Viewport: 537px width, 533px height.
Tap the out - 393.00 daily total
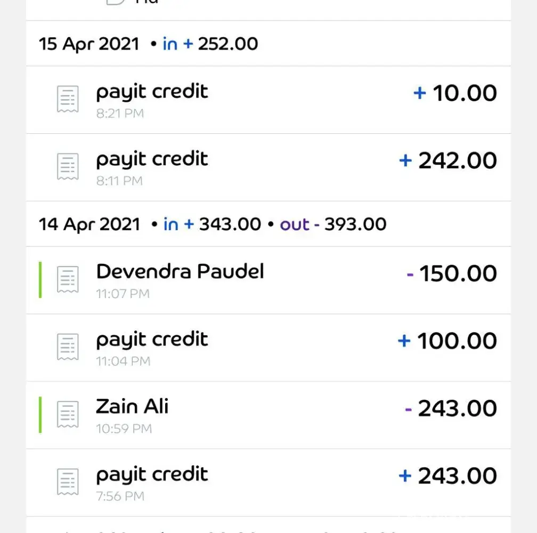coord(333,224)
